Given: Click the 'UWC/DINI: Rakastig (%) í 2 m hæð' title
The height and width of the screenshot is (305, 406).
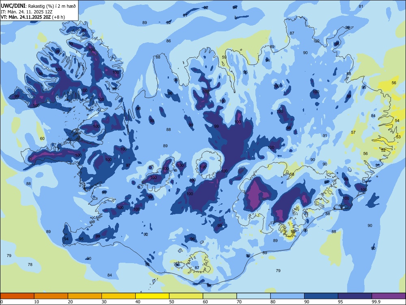Looking at the screenshot, I should click(38, 6).
